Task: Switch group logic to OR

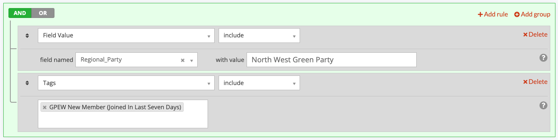Action: [43, 13]
